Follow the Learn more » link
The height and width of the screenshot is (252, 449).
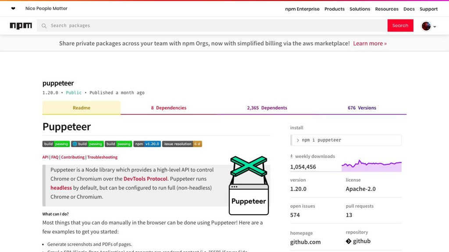point(370,43)
